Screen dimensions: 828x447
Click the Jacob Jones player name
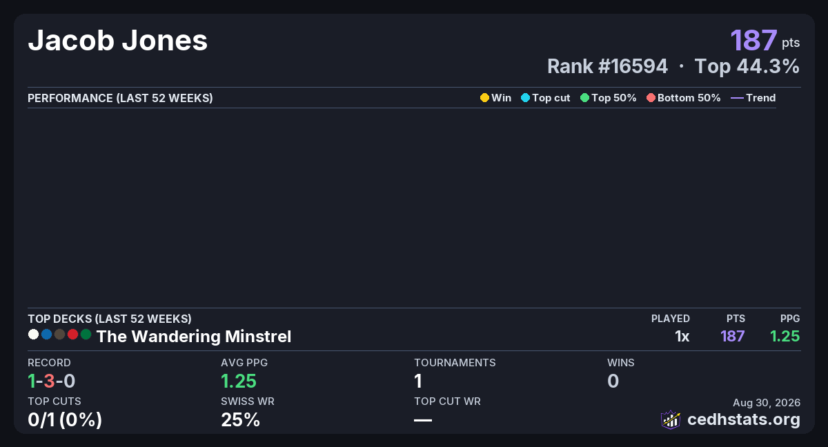(x=117, y=41)
